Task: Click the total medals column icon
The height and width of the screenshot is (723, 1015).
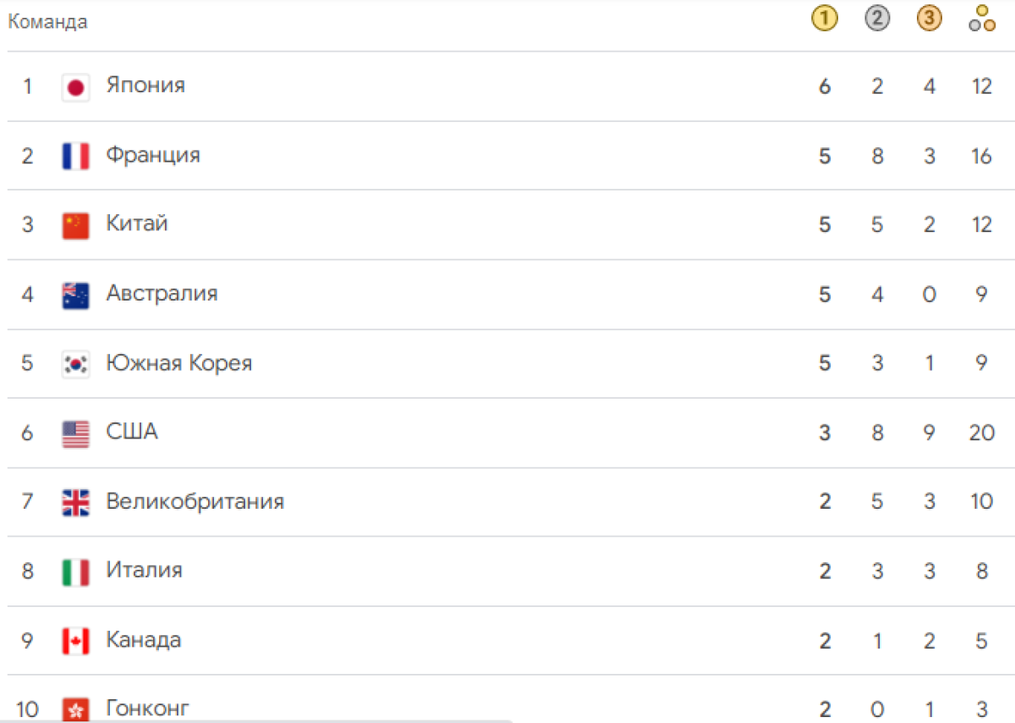Action: pyautogui.click(x=981, y=19)
